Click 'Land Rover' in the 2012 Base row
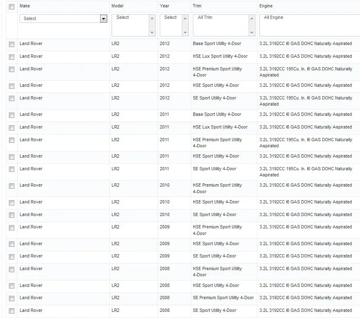The height and width of the screenshot is (318, 360). click(x=31, y=43)
